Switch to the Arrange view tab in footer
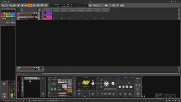 [8, 100]
